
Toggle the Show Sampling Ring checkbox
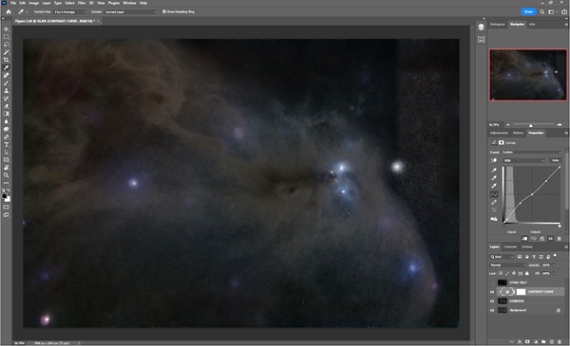164,11
